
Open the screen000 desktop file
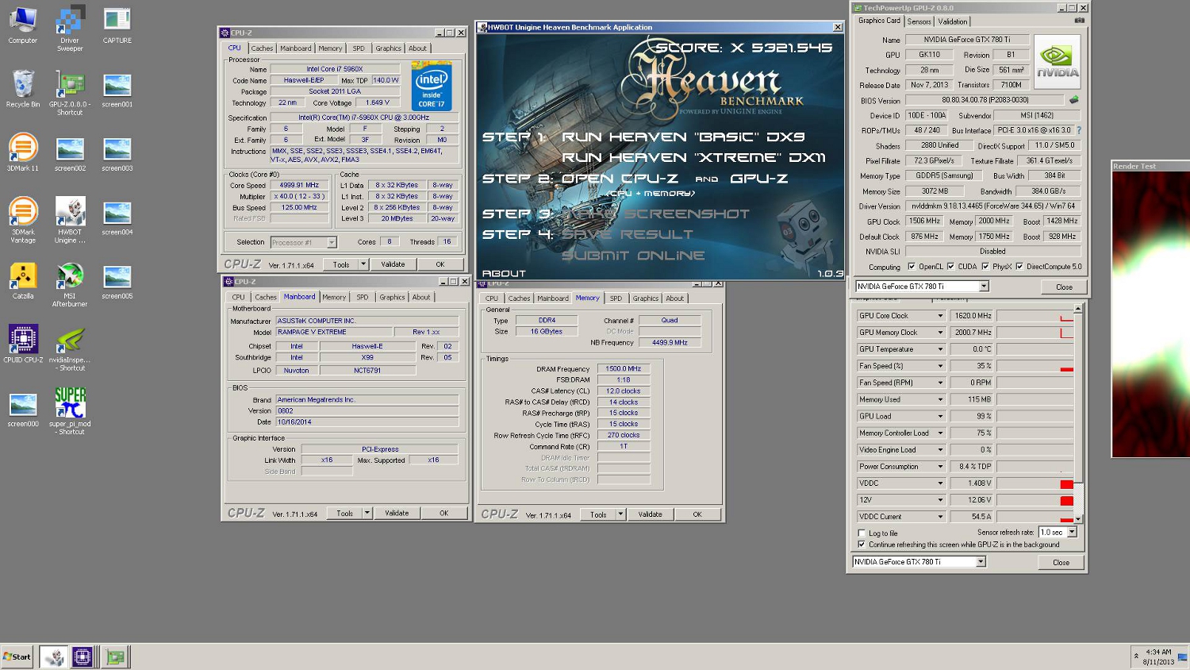pyautogui.click(x=22, y=409)
